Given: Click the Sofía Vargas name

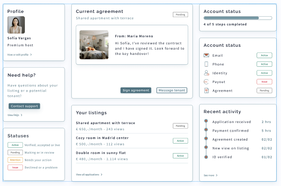Looking at the screenshot, I should (x=19, y=38).
